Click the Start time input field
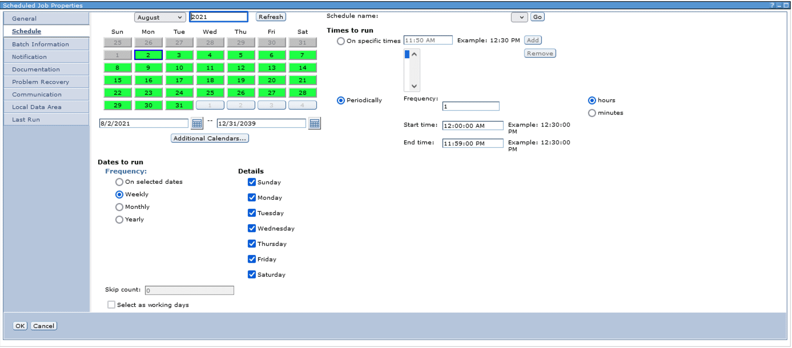The width and height of the screenshot is (792, 348). pyautogui.click(x=472, y=126)
